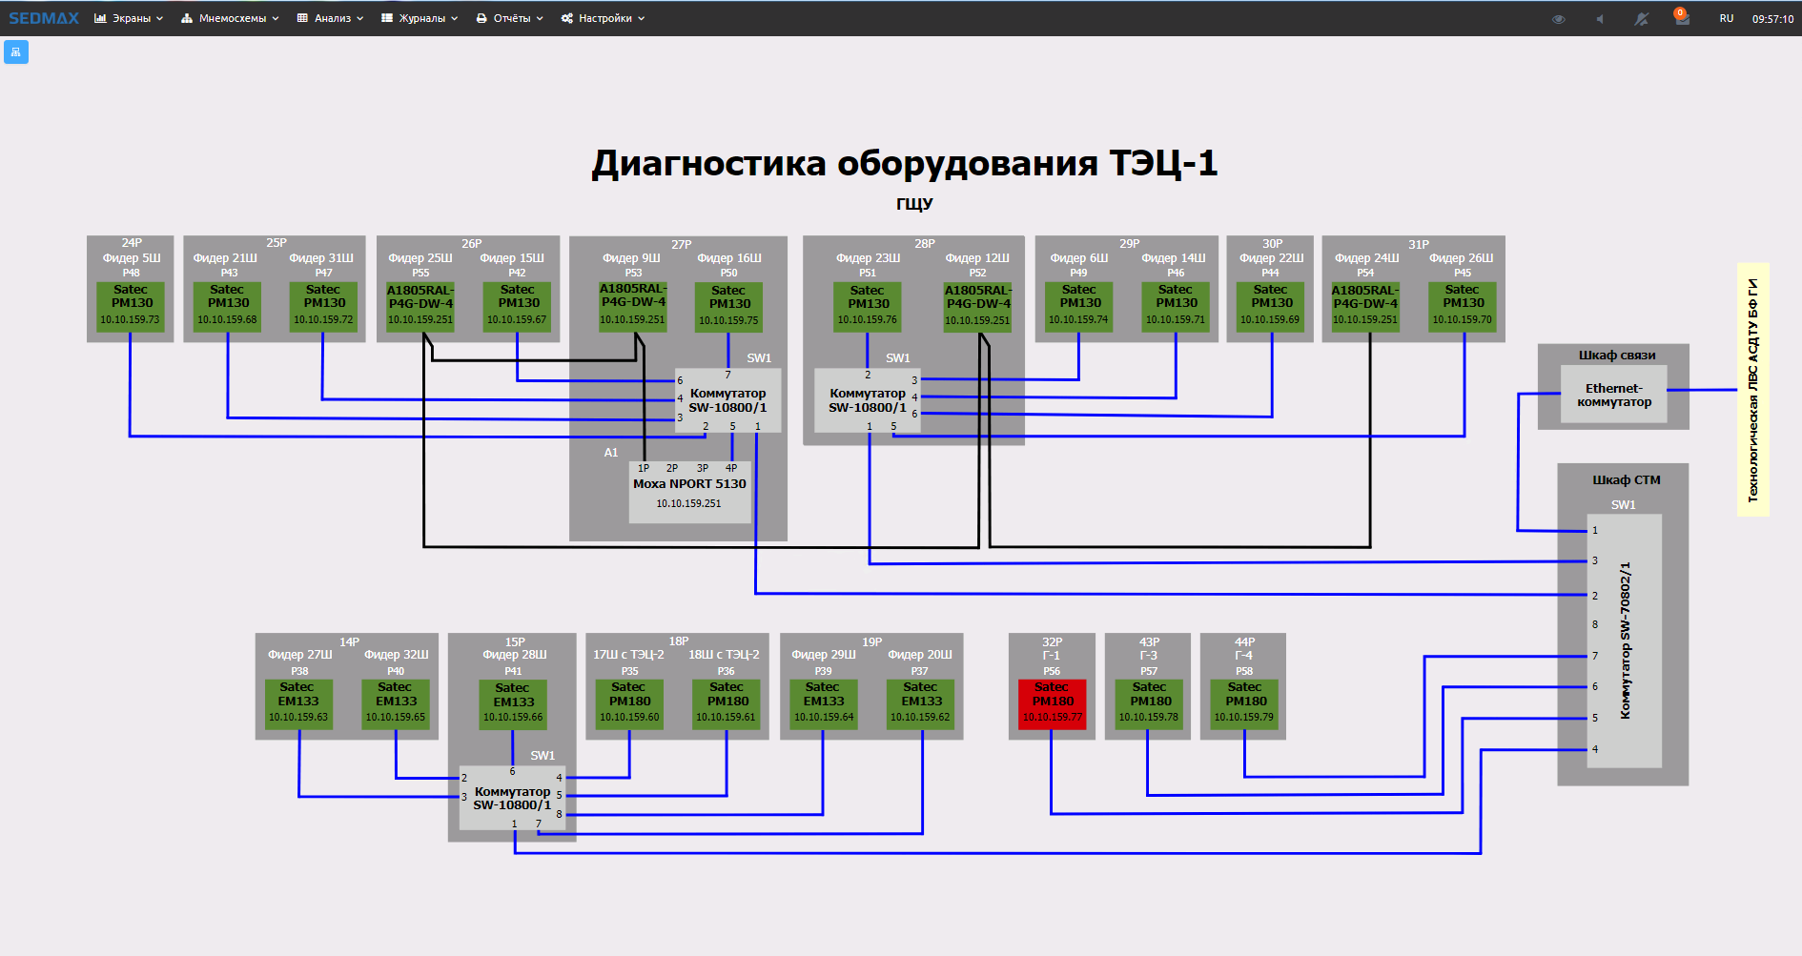Open the messages envelope icon with badge
1802x956 pixels.
click(x=1682, y=19)
